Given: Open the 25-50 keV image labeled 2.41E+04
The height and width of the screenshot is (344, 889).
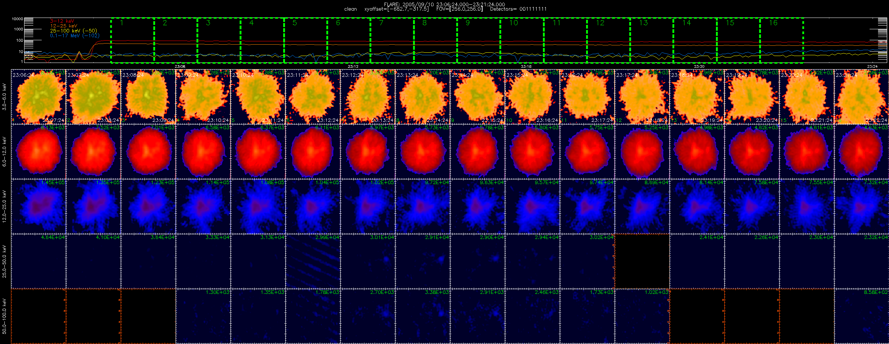Looking at the screenshot, I should pos(697,261).
